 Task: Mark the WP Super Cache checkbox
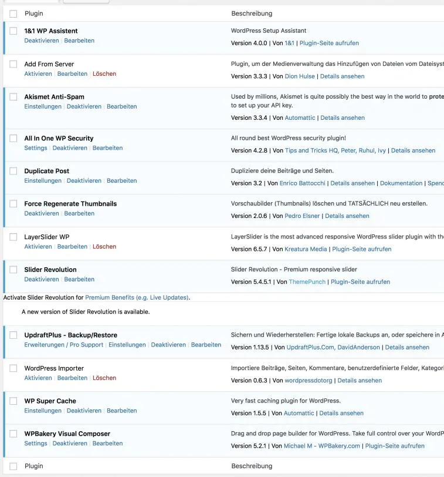click(13, 401)
